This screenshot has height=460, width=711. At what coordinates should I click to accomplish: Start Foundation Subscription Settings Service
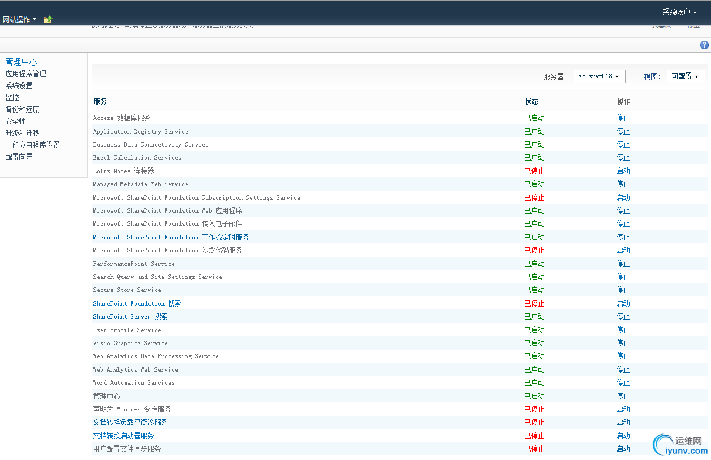click(623, 197)
